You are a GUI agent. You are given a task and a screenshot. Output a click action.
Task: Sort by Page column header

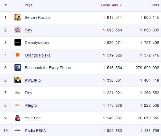click(x=28, y=5)
